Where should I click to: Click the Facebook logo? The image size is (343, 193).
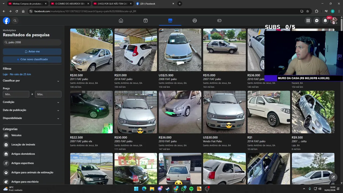pyautogui.click(x=6, y=21)
